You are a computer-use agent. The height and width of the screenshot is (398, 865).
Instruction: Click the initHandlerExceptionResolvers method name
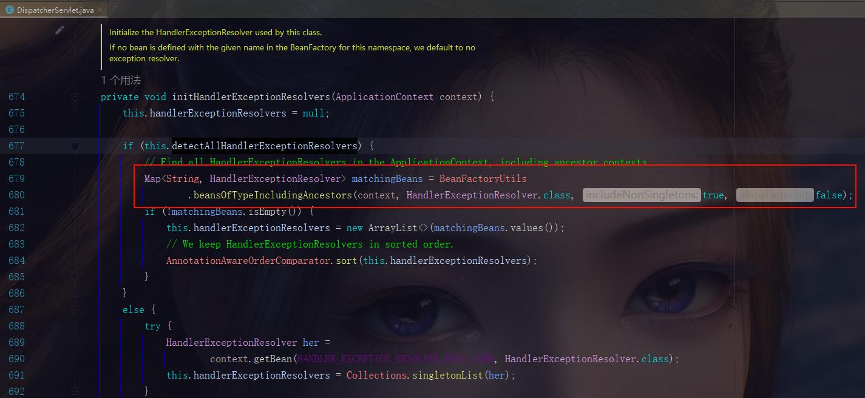pyautogui.click(x=251, y=96)
